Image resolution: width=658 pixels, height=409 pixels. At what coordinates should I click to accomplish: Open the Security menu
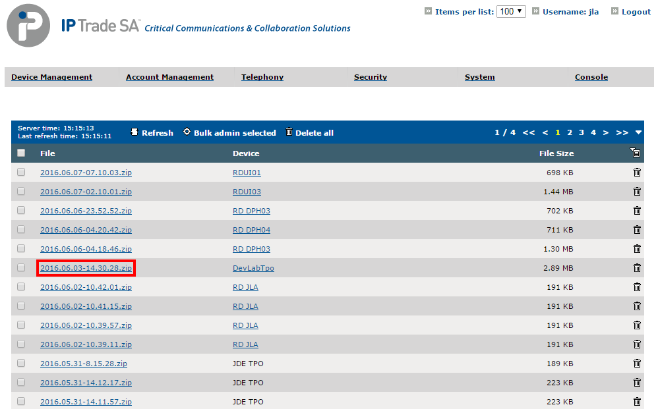pos(371,77)
